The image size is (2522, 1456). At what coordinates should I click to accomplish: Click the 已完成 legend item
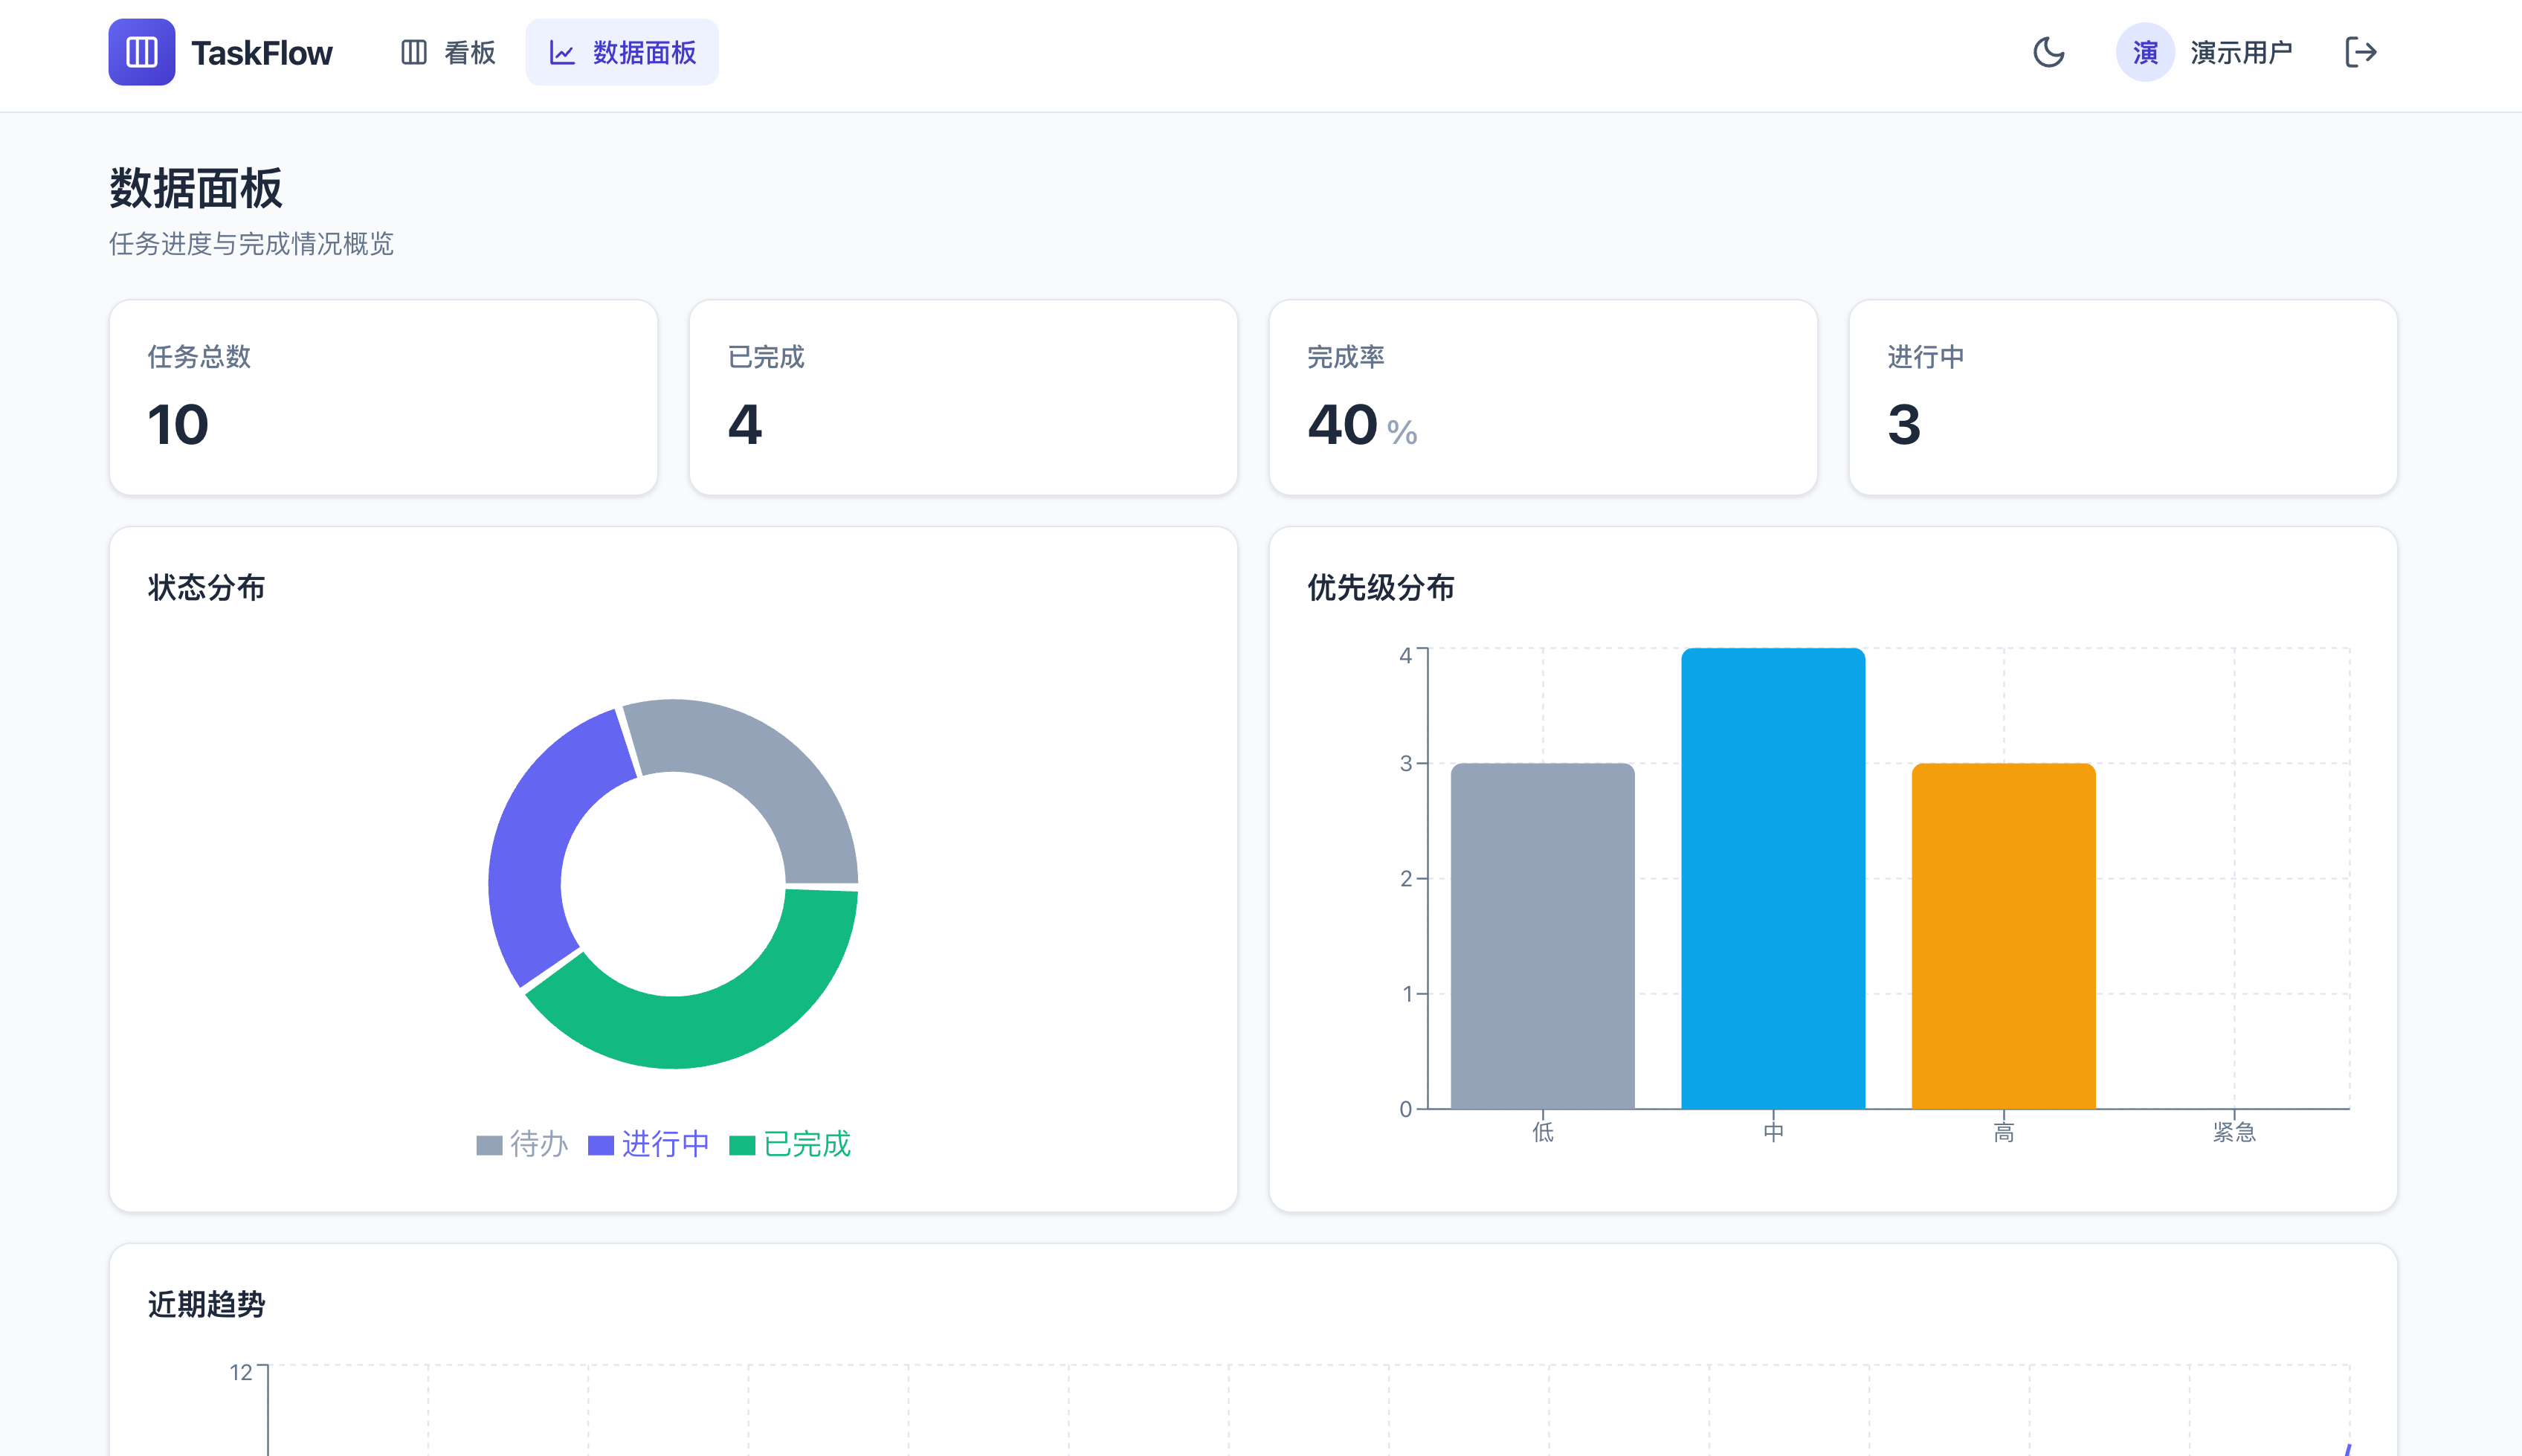pos(790,1144)
